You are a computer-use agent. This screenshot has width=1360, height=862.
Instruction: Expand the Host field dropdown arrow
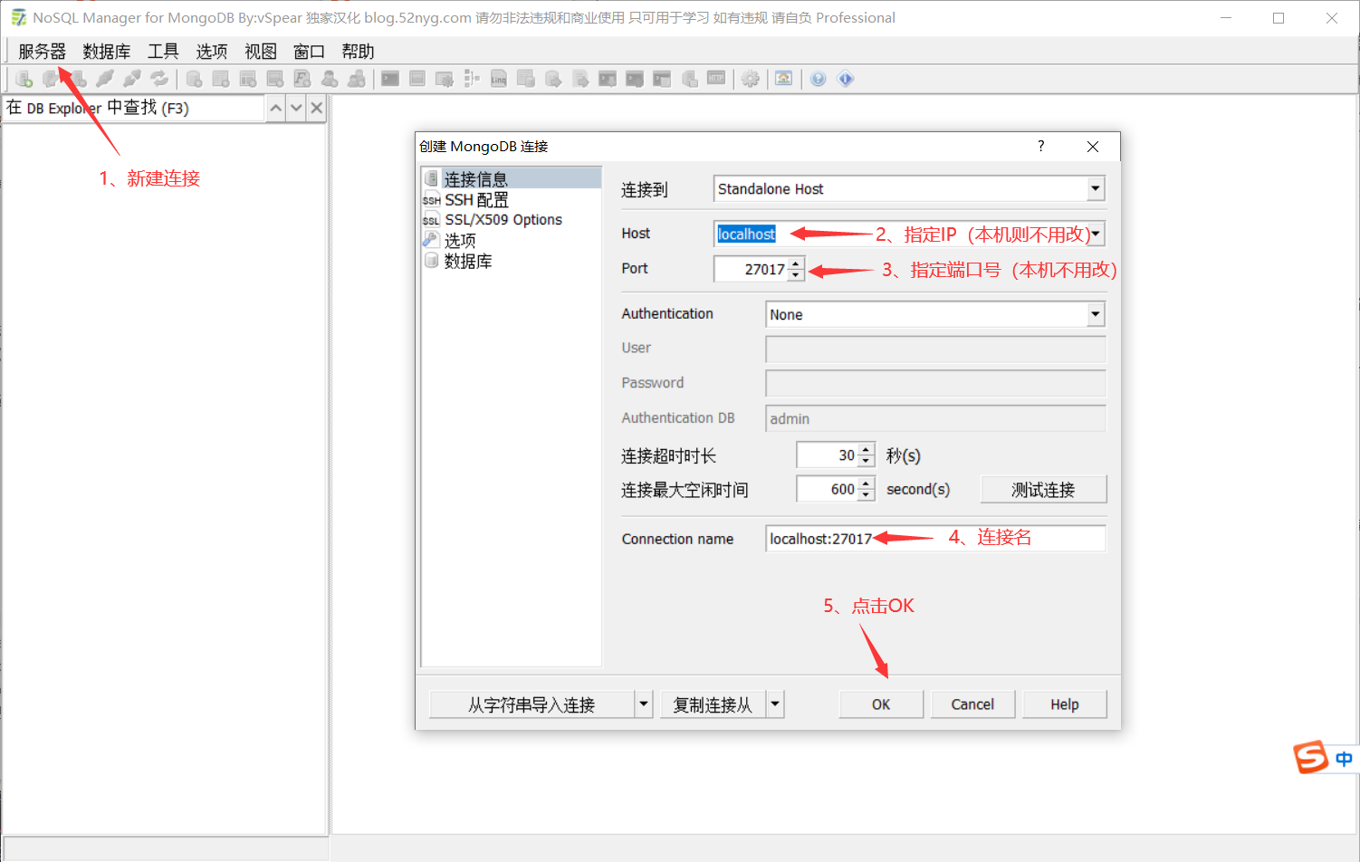tap(1096, 234)
